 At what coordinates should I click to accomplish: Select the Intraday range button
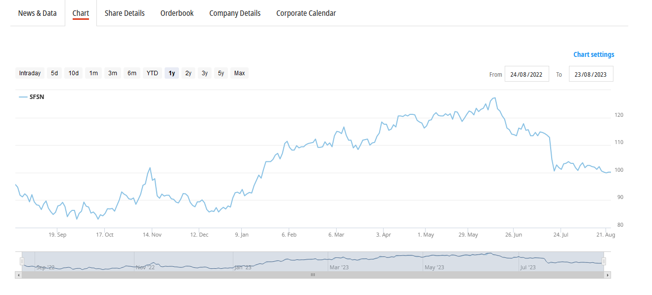pyautogui.click(x=30, y=73)
